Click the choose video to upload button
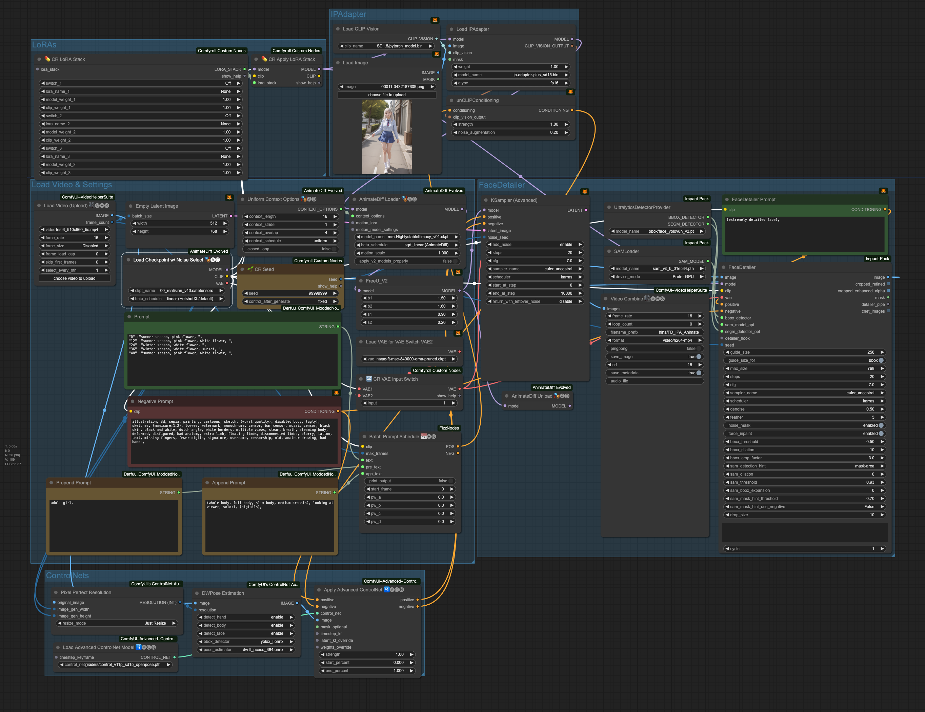The image size is (925, 712). click(x=75, y=278)
